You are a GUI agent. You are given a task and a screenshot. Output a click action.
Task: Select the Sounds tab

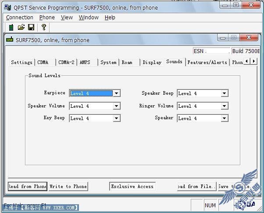click(175, 62)
